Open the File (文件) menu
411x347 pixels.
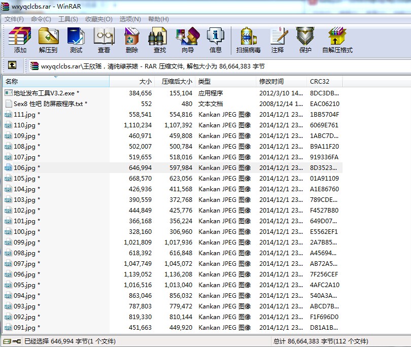click(14, 19)
